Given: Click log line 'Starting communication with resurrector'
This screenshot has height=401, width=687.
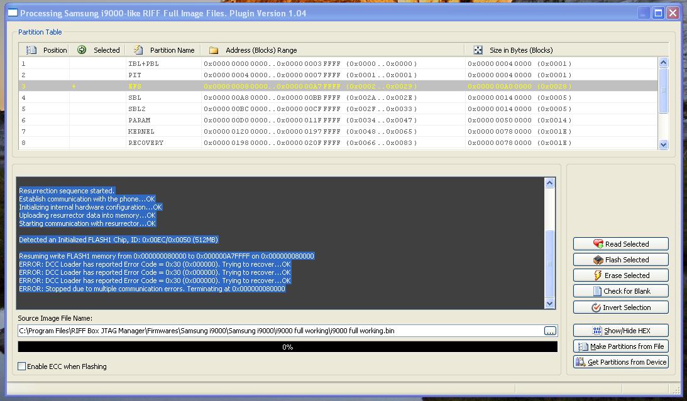Looking at the screenshot, I should coord(87,223).
